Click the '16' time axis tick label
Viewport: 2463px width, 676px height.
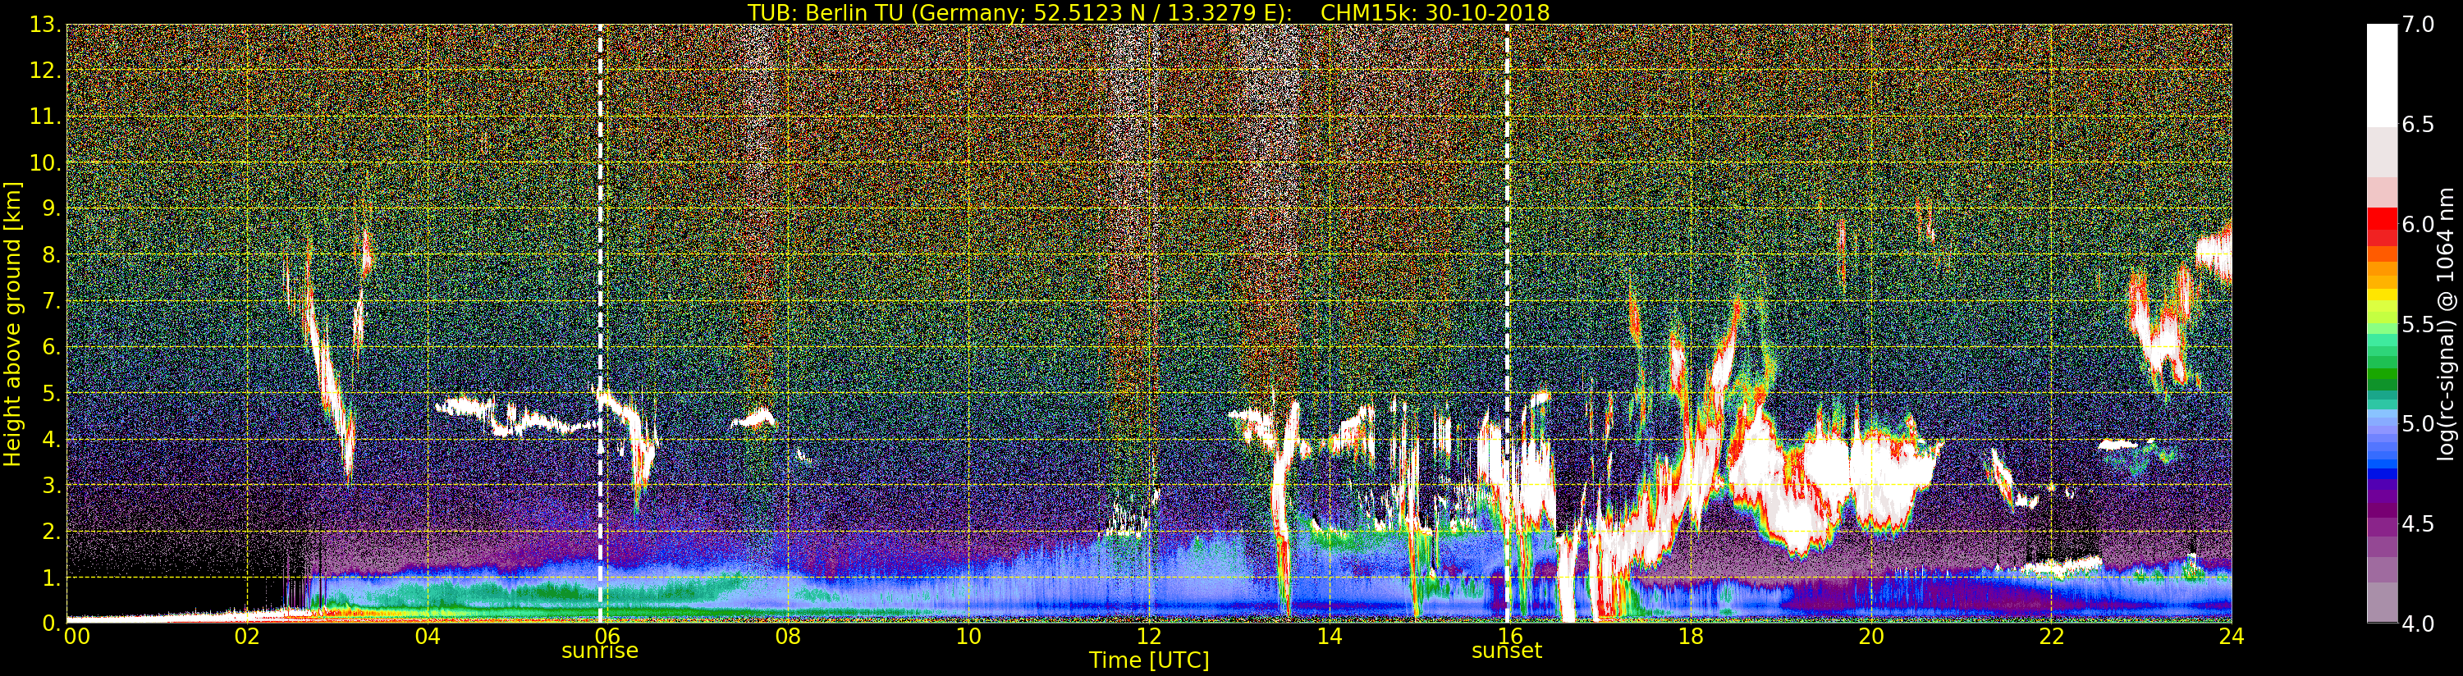click(1510, 637)
